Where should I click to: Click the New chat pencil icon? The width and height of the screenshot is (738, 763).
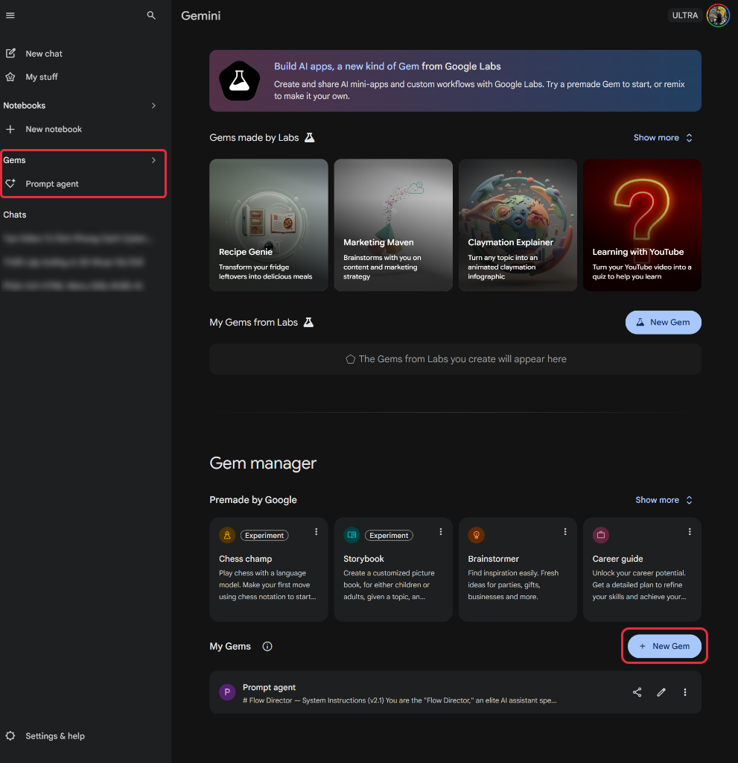click(x=10, y=53)
